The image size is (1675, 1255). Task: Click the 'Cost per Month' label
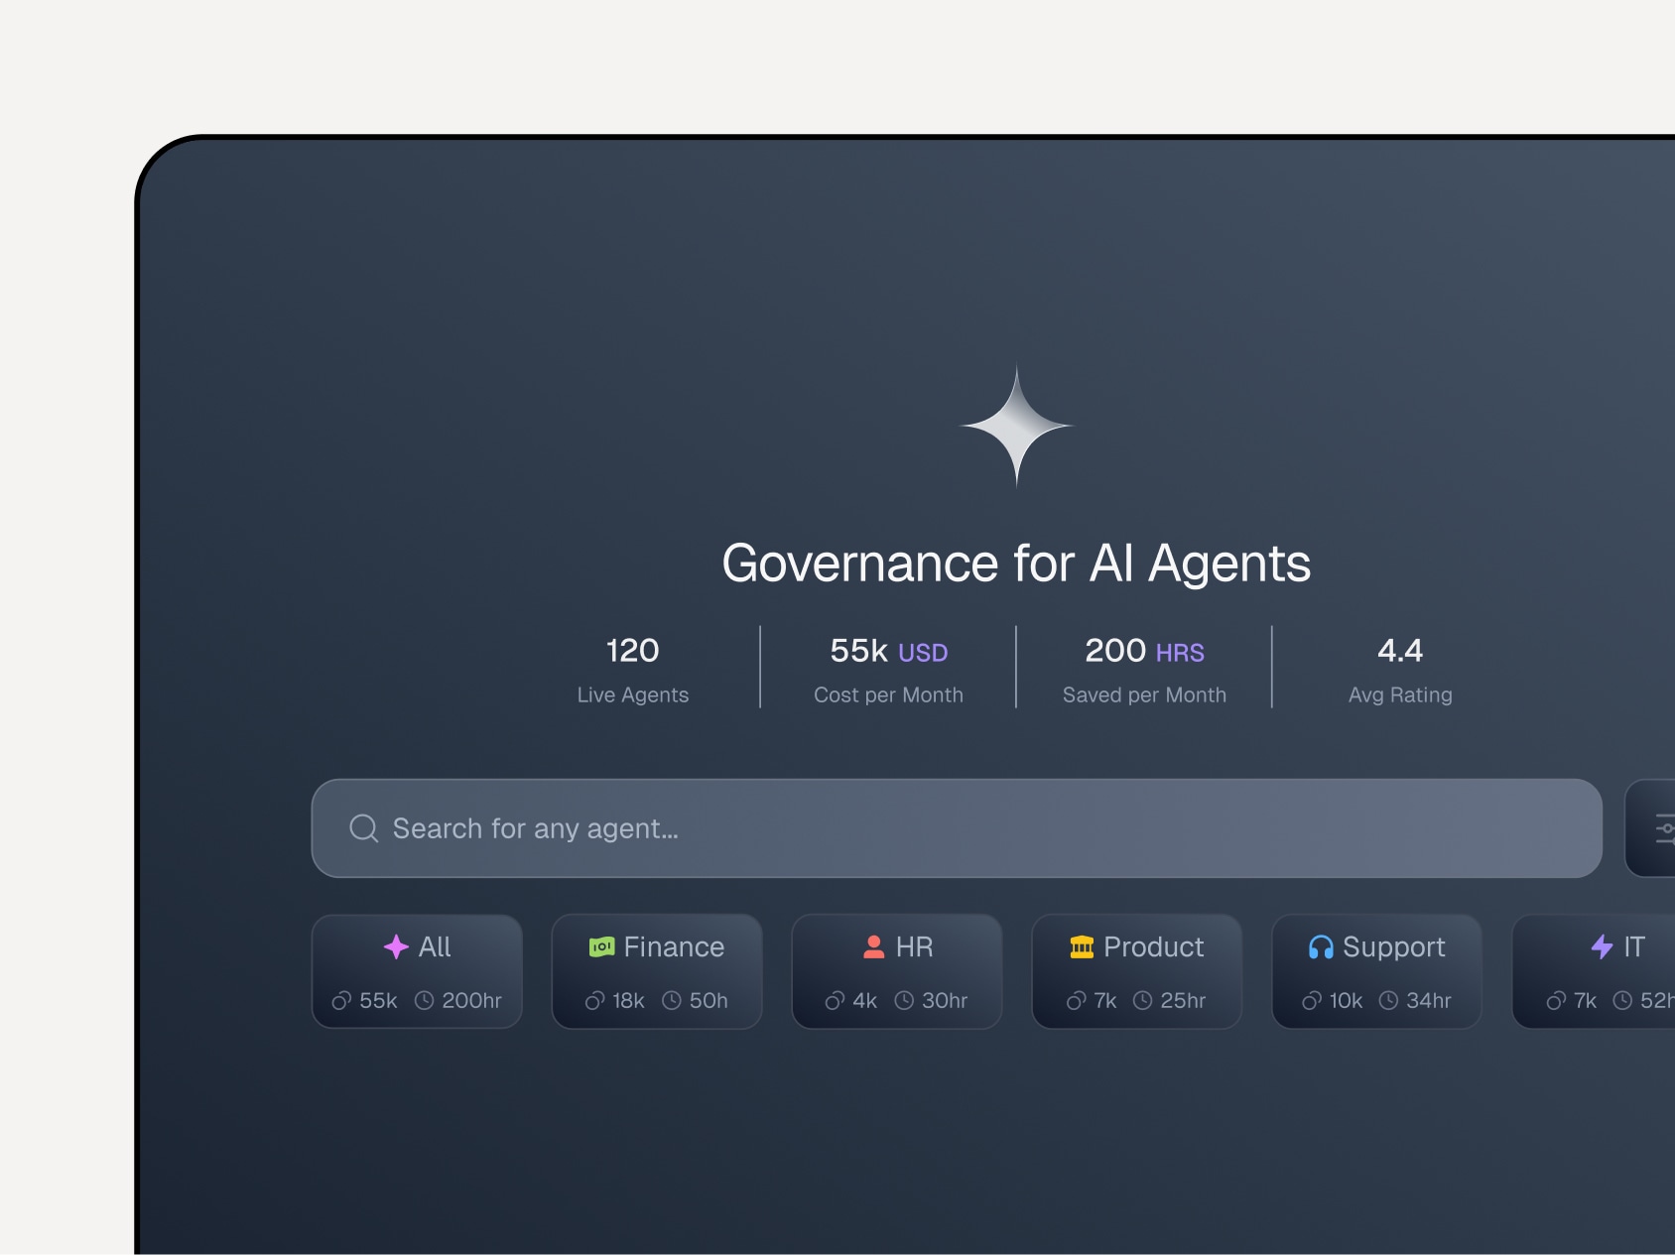click(x=888, y=695)
